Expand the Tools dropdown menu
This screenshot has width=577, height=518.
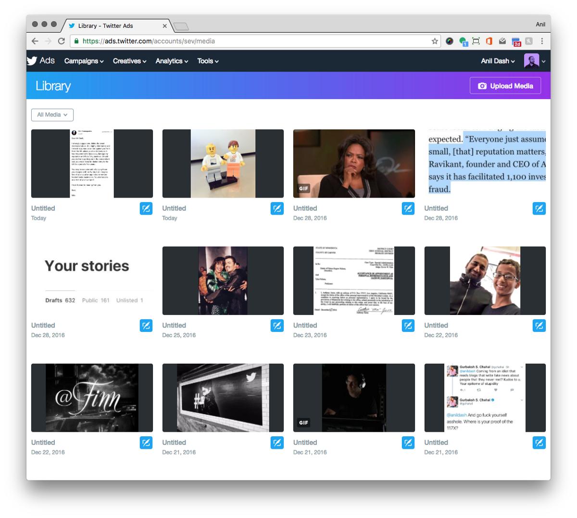[x=208, y=61]
